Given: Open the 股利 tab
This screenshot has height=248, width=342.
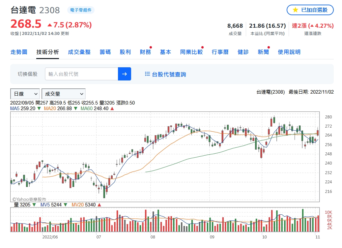Looking at the screenshot, I should [x=125, y=52].
